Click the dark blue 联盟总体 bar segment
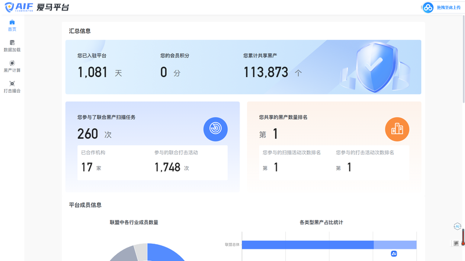This screenshot has width=465, height=261. coord(307,245)
